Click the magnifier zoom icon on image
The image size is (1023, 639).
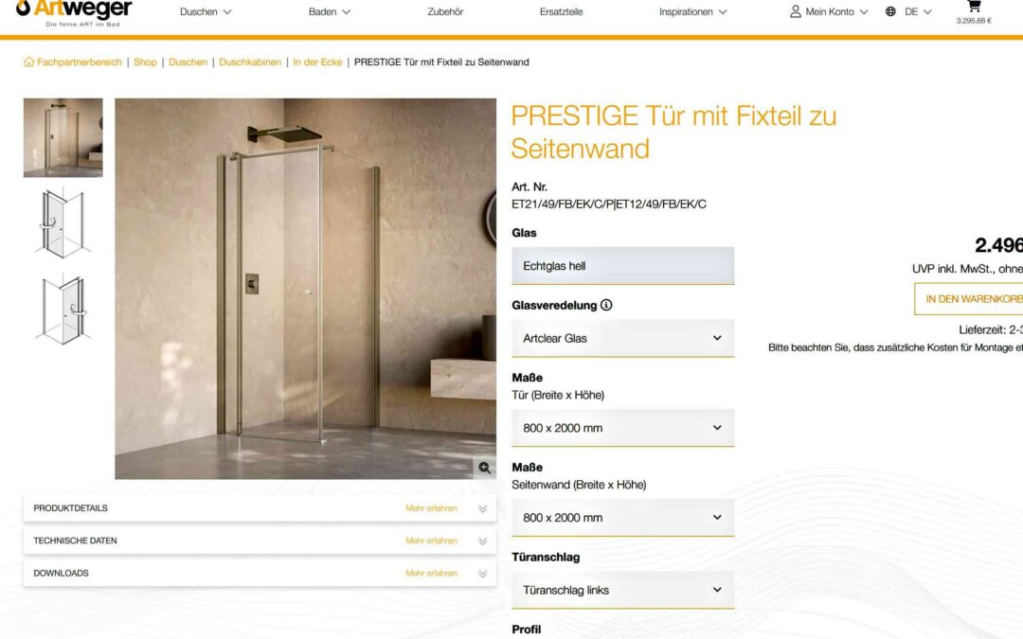[x=485, y=468]
